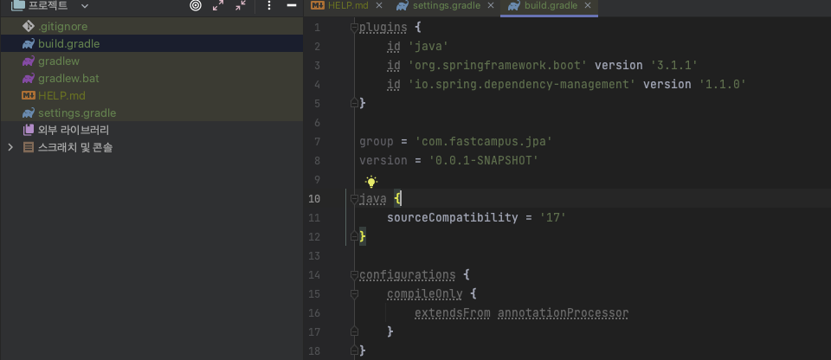The height and width of the screenshot is (360, 831).
Task: Click 'org.springframework.boot' string on line 3
Action: 497,65
